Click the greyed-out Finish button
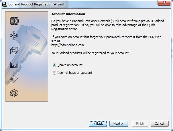The height and width of the screenshot is (131, 173). (140, 124)
